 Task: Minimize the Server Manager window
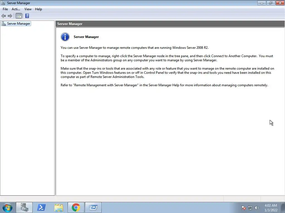pos(262,3)
